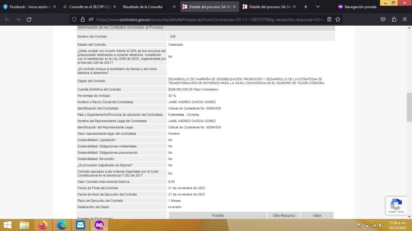412x231 pixels.
Task: Click scrollbar up arrow
Action: coord(409,28)
